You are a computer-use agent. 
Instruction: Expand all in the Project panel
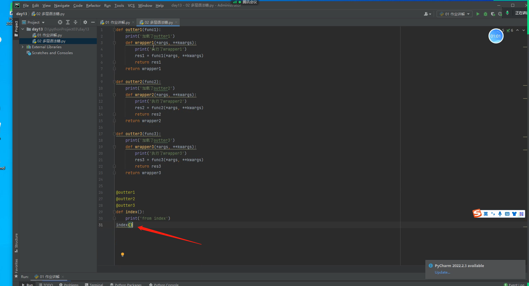click(x=68, y=22)
